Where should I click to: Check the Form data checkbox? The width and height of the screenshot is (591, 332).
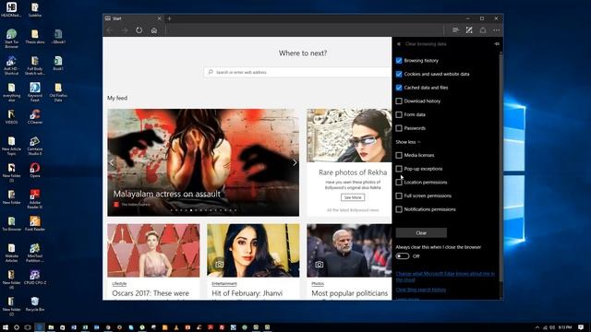point(399,114)
